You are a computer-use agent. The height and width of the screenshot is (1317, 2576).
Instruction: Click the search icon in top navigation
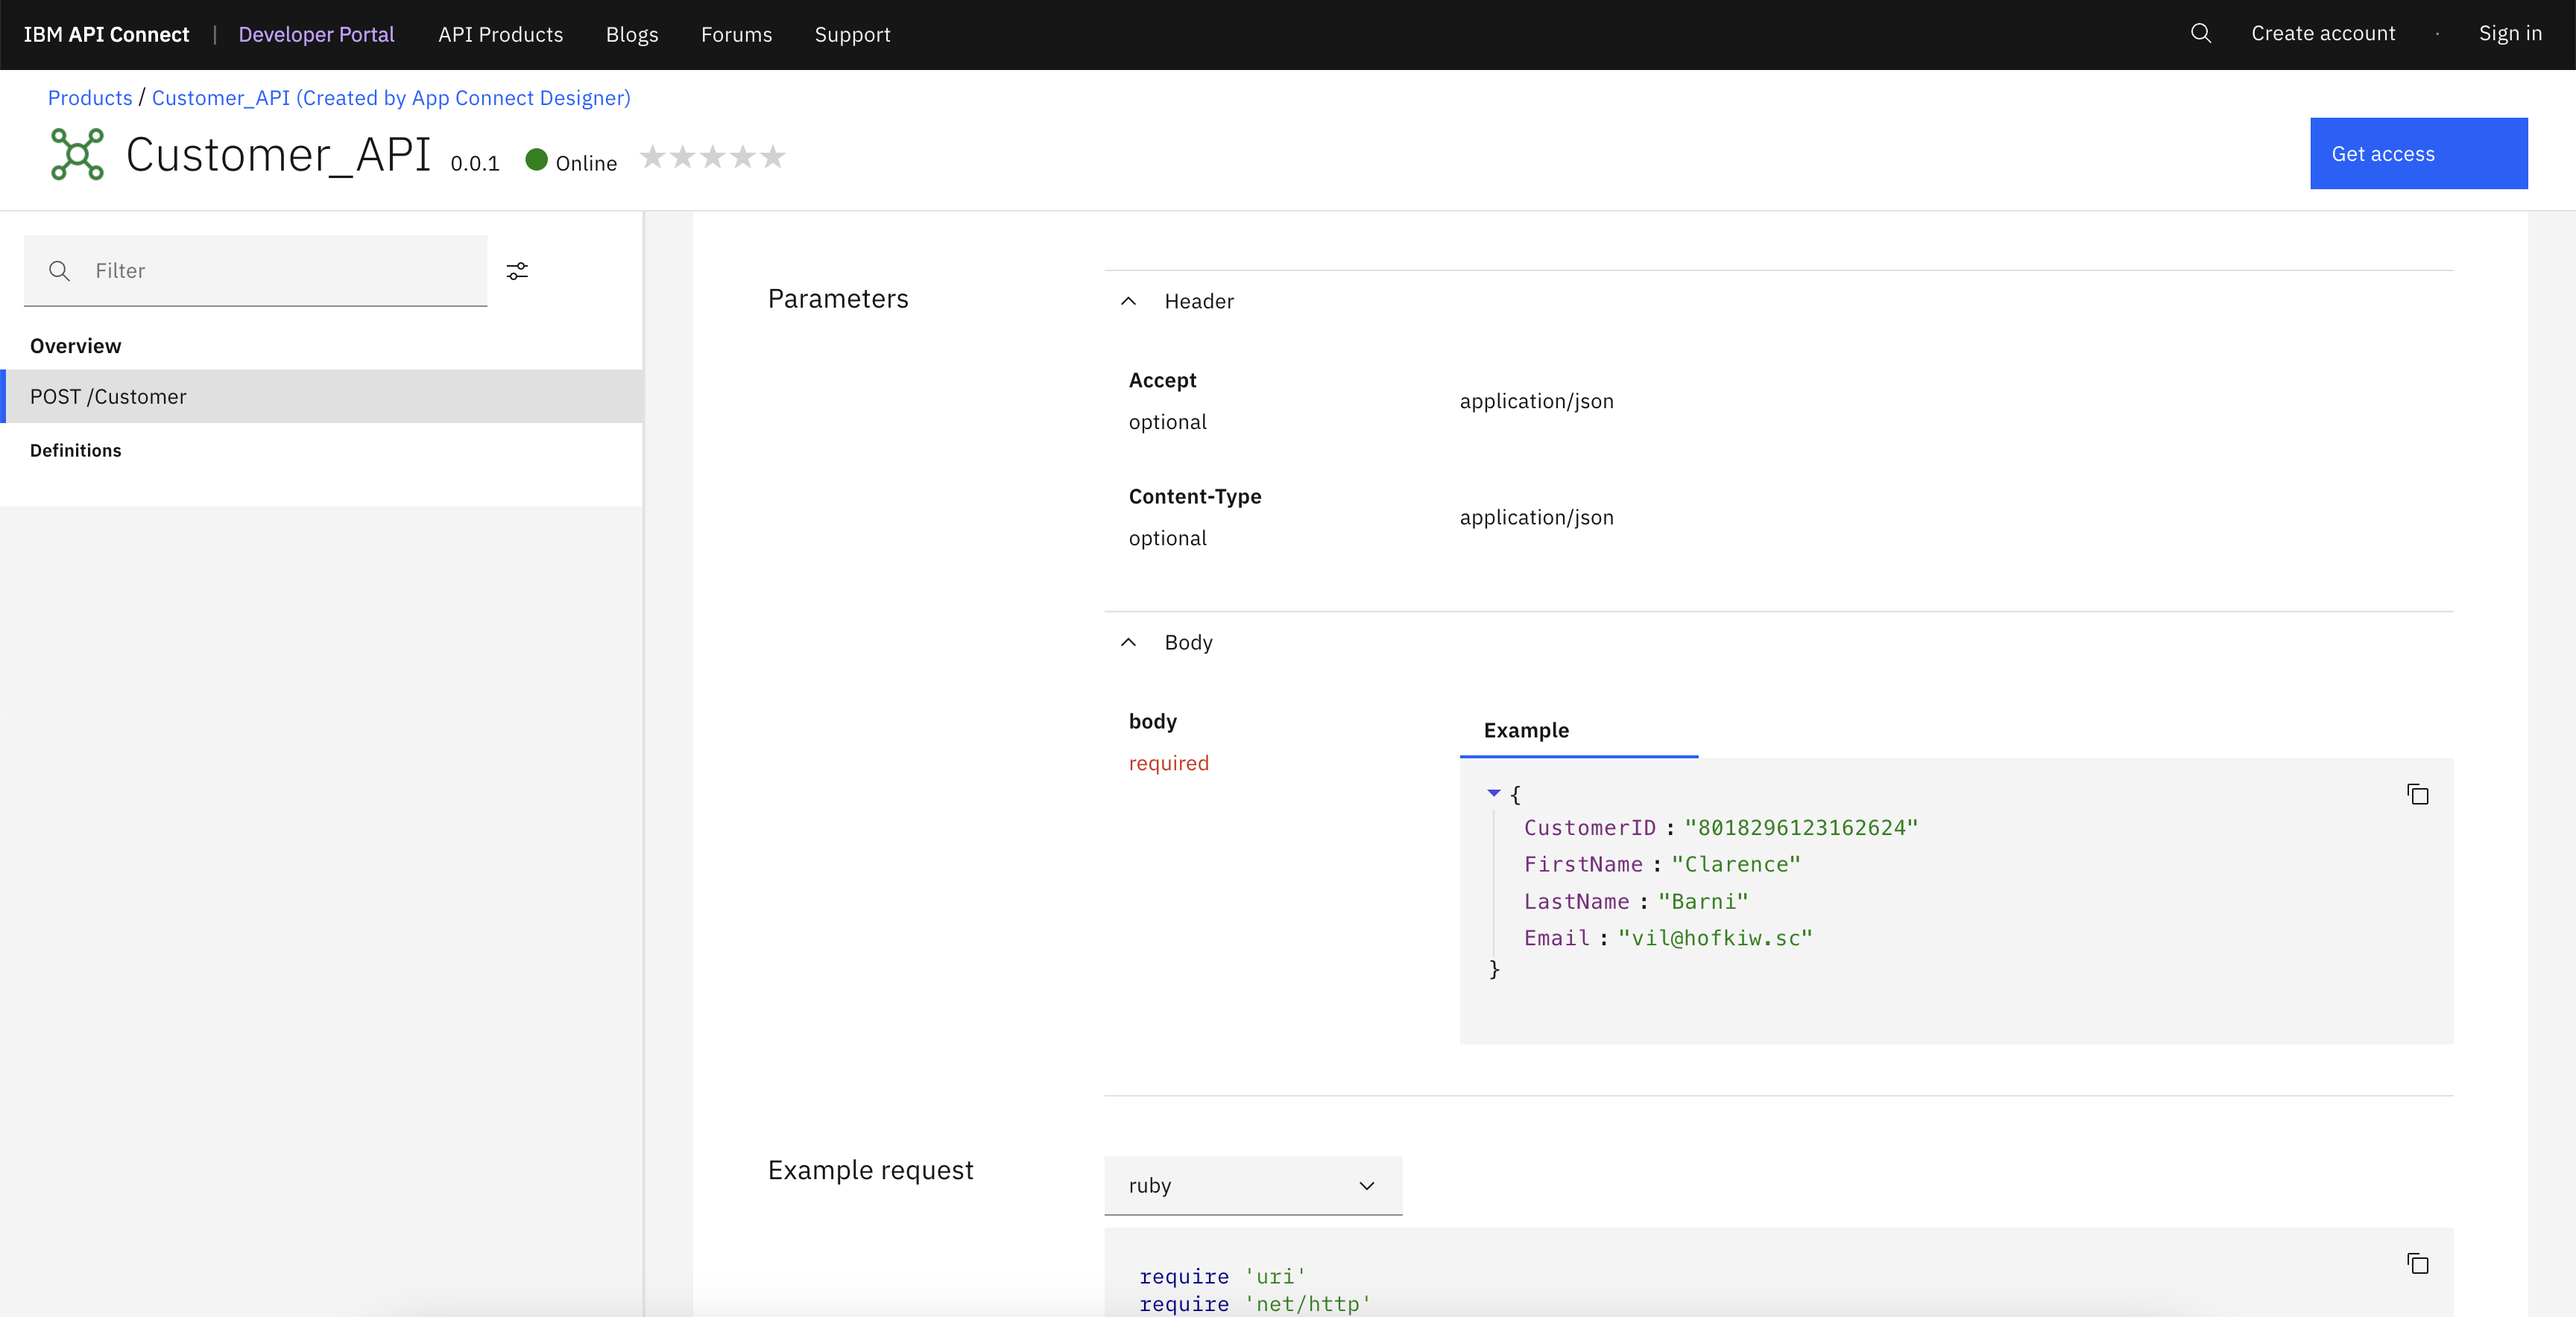[2201, 34]
